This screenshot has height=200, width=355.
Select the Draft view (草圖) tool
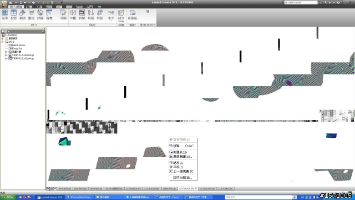coord(63,15)
